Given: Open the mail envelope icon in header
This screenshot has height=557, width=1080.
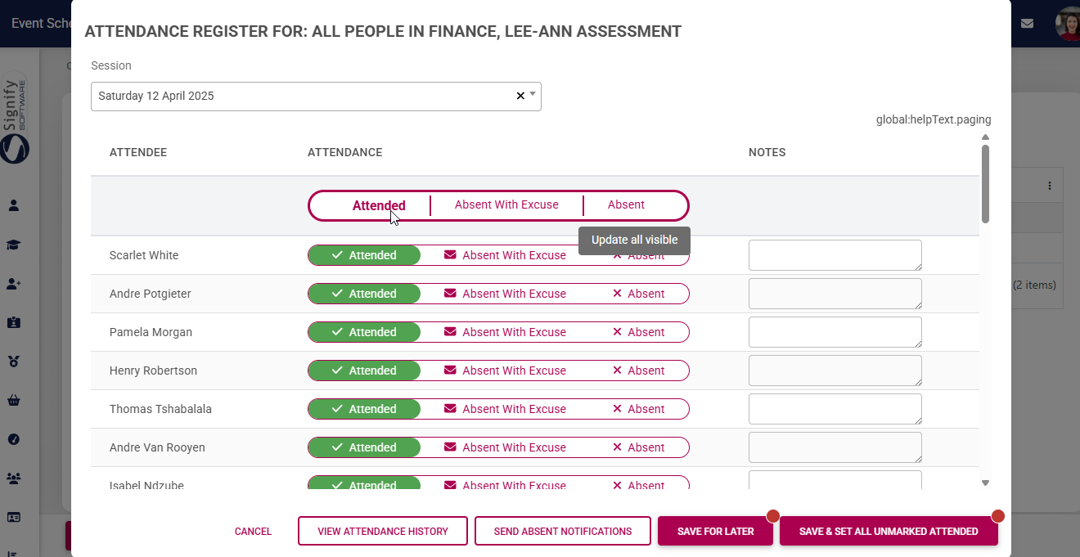Looking at the screenshot, I should [1027, 23].
